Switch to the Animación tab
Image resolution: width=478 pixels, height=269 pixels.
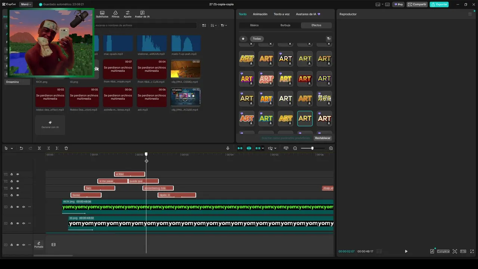click(260, 14)
